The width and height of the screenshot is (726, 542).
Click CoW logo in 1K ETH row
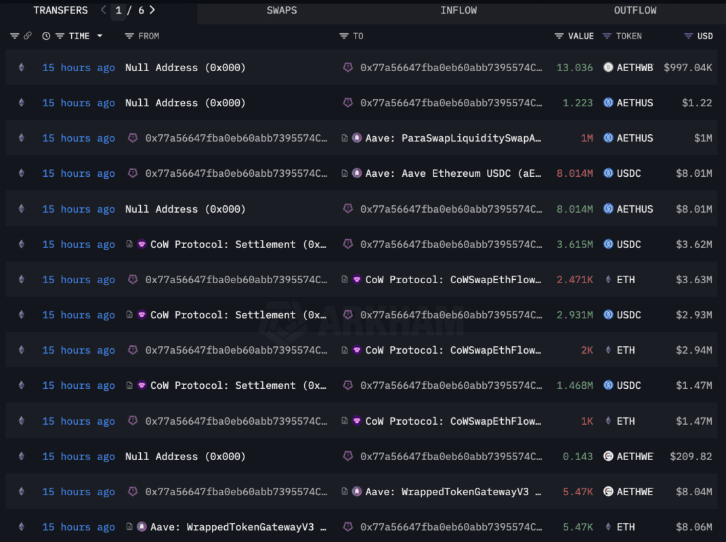pyautogui.click(x=356, y=421)
